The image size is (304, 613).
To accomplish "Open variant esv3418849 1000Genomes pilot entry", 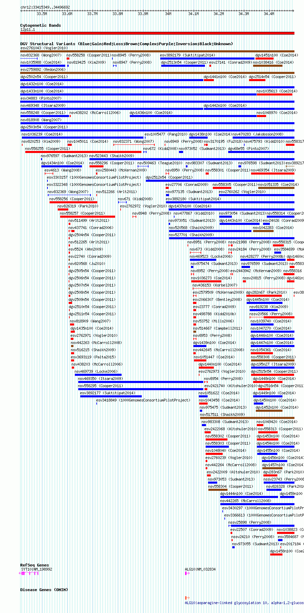I will [143, 400].
